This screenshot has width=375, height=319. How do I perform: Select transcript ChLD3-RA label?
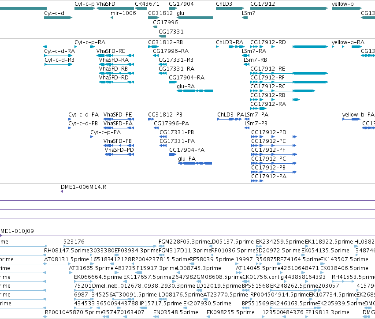[x=230, y=42]
